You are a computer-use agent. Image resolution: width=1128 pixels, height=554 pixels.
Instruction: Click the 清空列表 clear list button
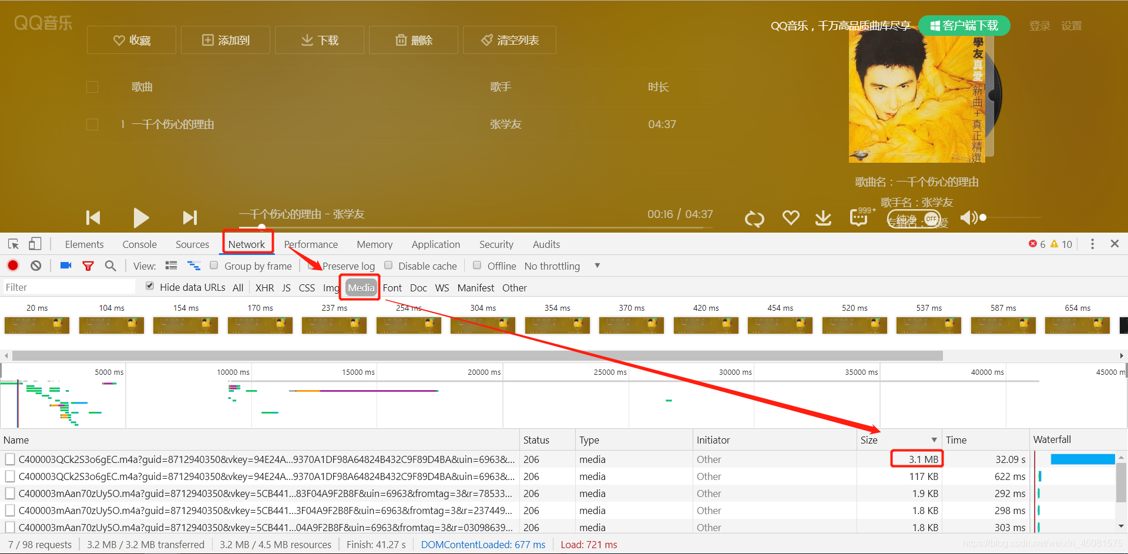(x=509, y=40)
